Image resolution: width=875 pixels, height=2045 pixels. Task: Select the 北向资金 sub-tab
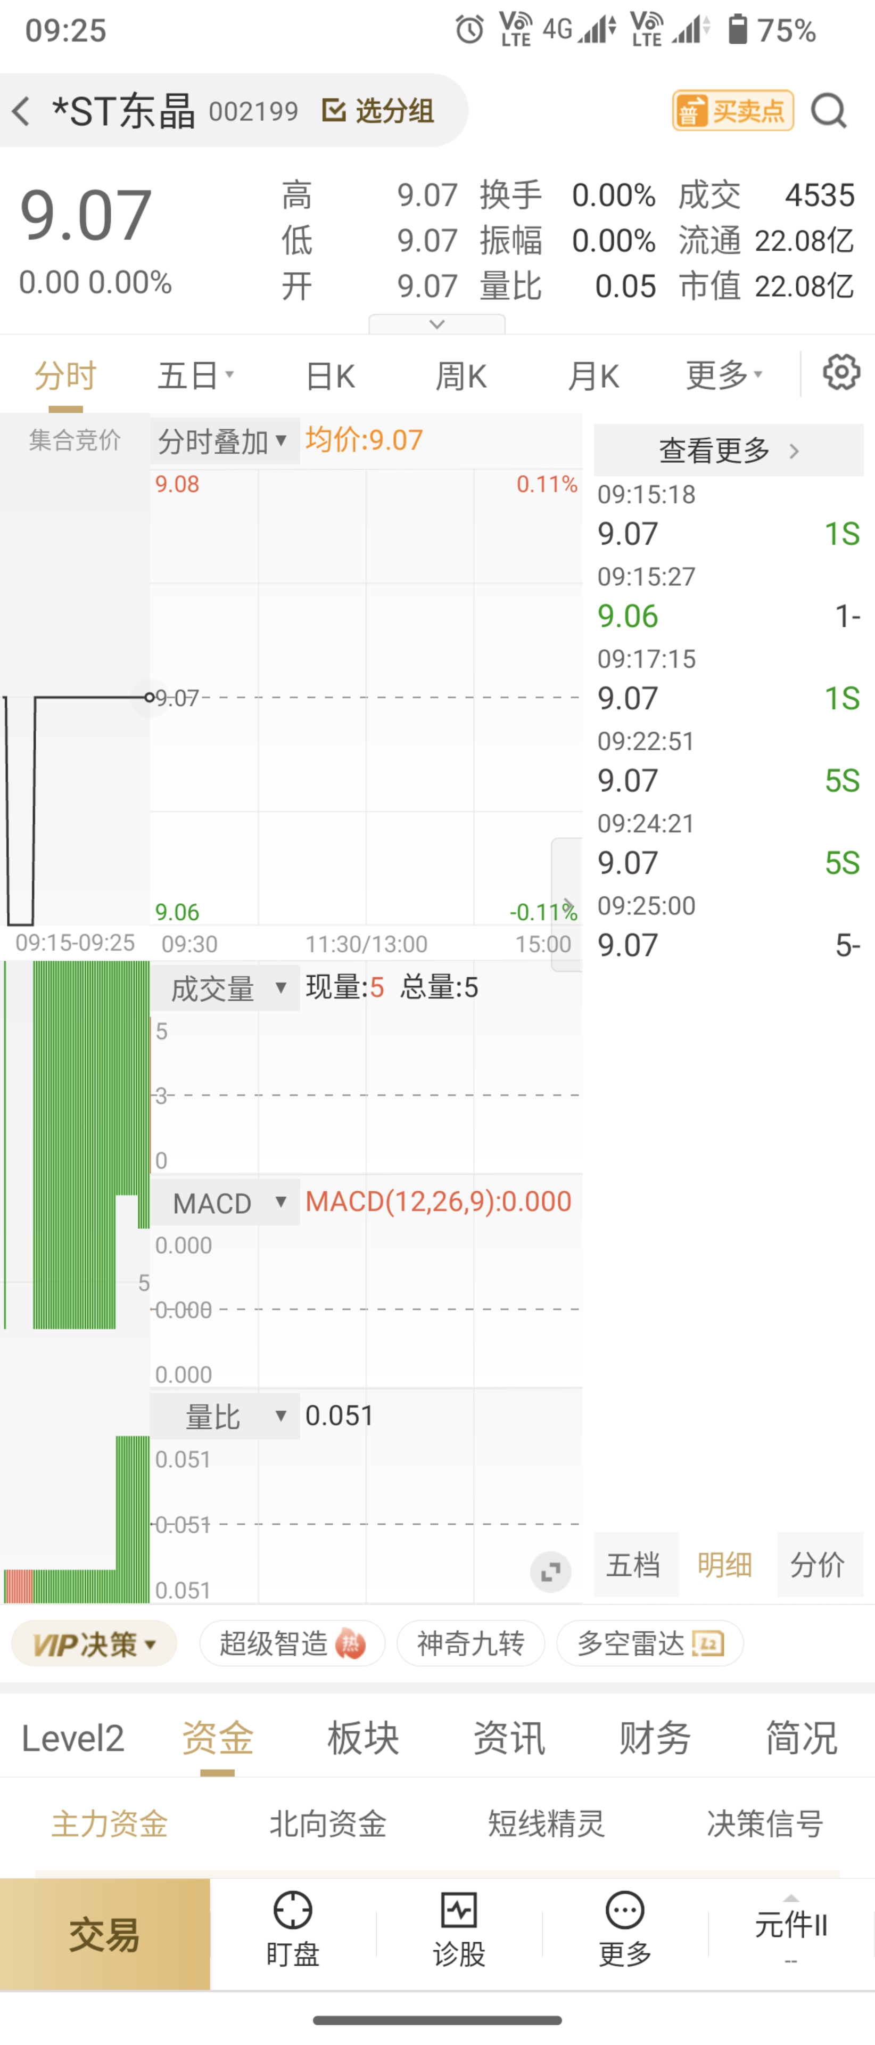pos(328,1825)
